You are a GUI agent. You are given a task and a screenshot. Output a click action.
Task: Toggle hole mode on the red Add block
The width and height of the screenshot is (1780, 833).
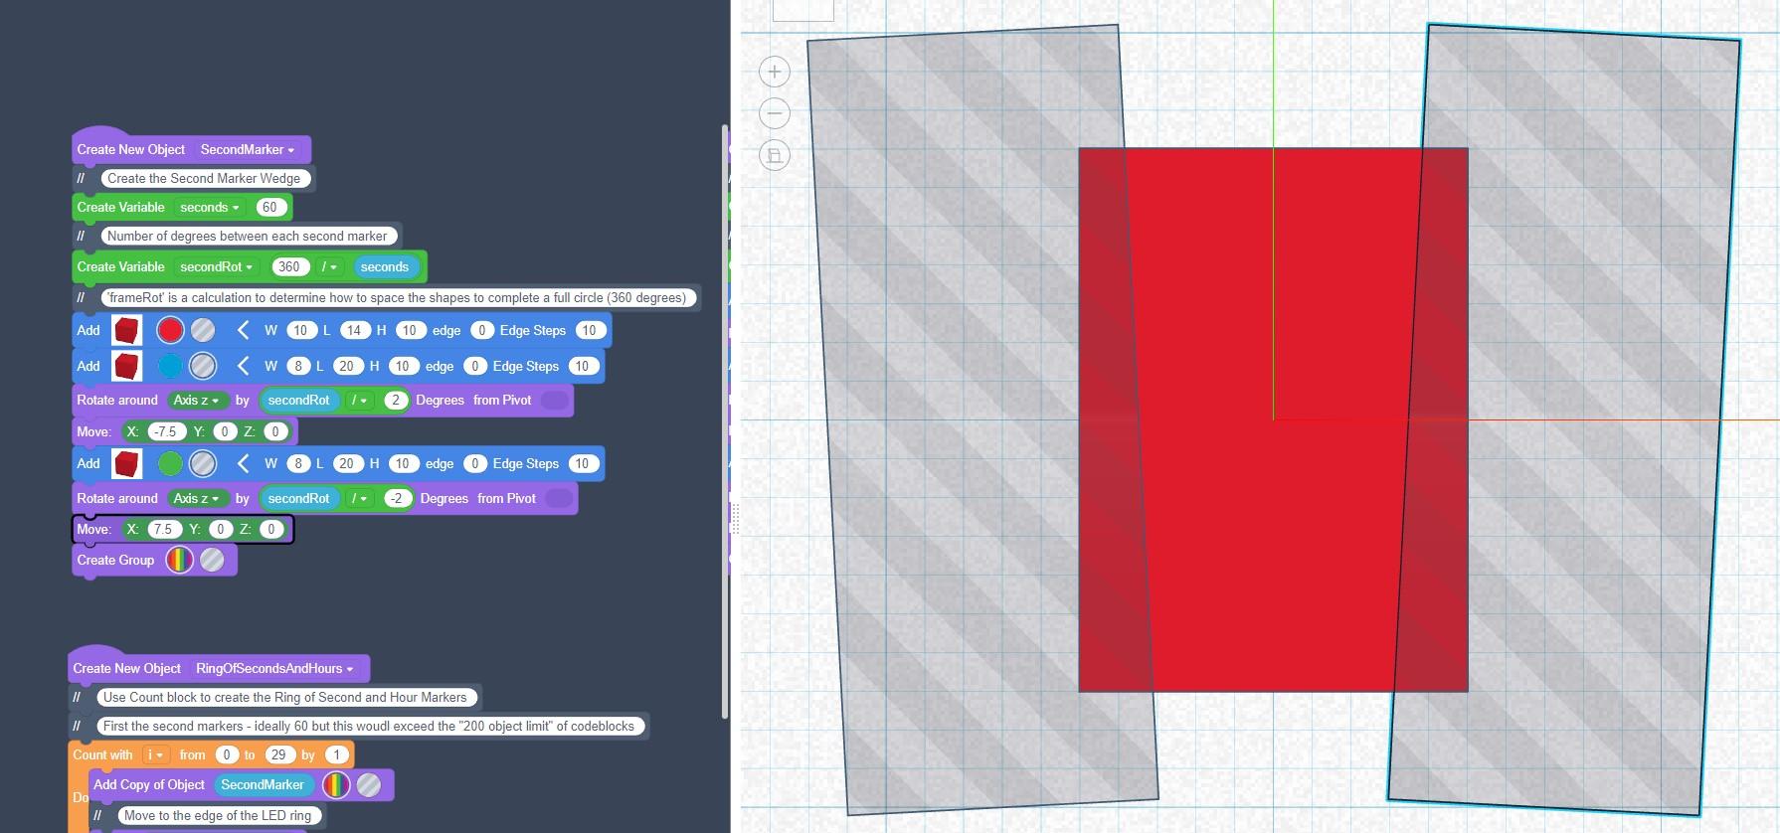pyautogui.click(x=203, y=330)
